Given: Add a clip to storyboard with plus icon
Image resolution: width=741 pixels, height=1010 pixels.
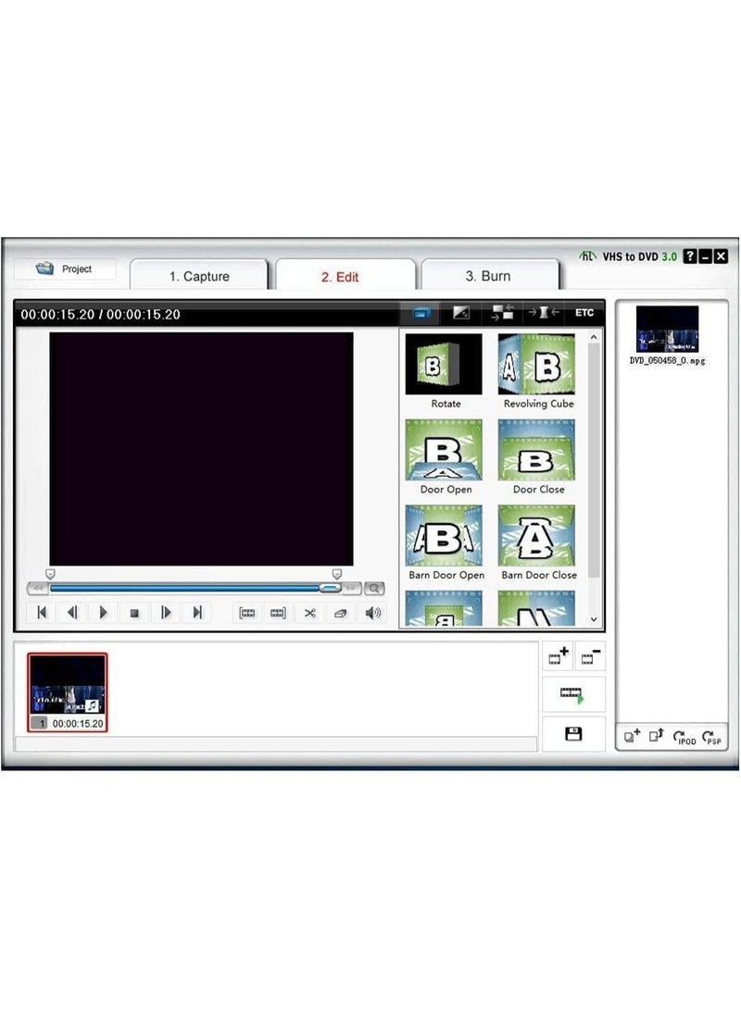Looking at the screenshot, I should pos(558,655).
